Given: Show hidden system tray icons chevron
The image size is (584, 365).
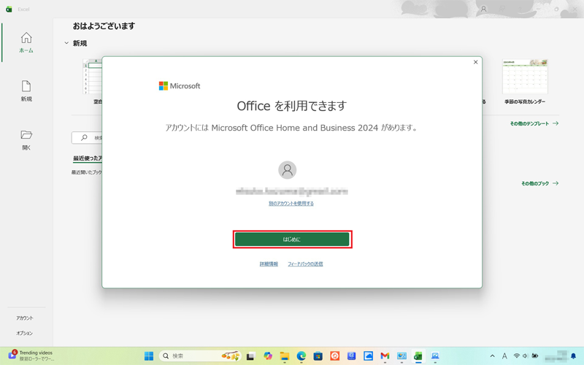Looking at the screenshot, I should pos(492,356).
